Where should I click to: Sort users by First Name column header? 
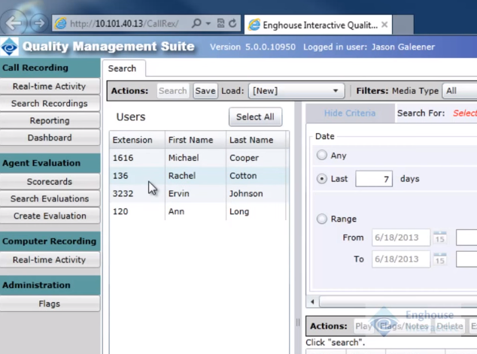[x=196, y=140]
